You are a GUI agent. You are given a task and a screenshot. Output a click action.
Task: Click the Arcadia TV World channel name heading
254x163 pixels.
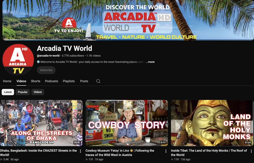pos(65,48)
